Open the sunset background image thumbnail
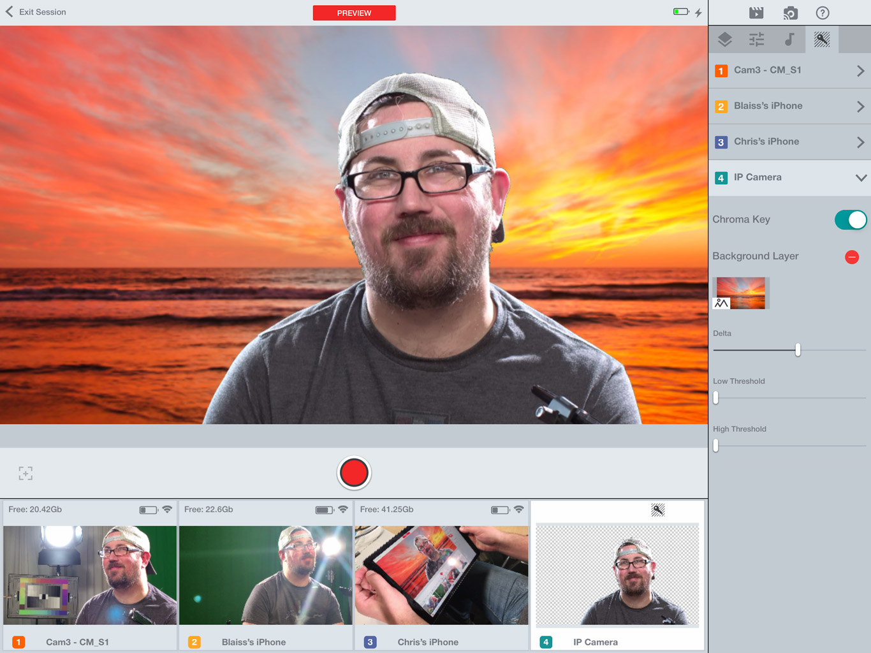This screenshot has width=871, height=653. click(740, 293)
